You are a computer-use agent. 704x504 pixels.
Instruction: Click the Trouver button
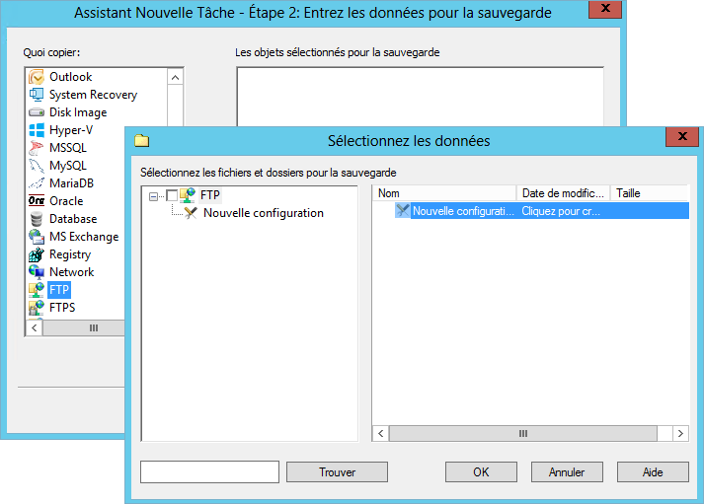[x=337, y=472]
